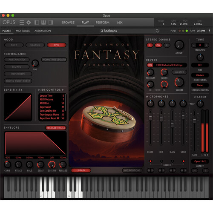Open the Western microtuning dropdown
The width and height of the screenshot is (213, 213).
point(200,75)
